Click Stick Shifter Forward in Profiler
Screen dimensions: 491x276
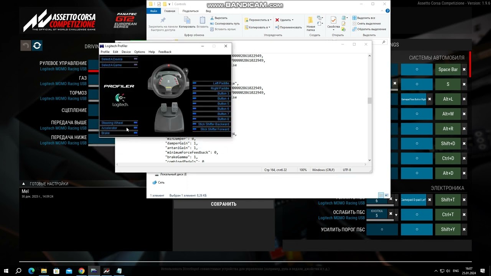tap(211, 129)
